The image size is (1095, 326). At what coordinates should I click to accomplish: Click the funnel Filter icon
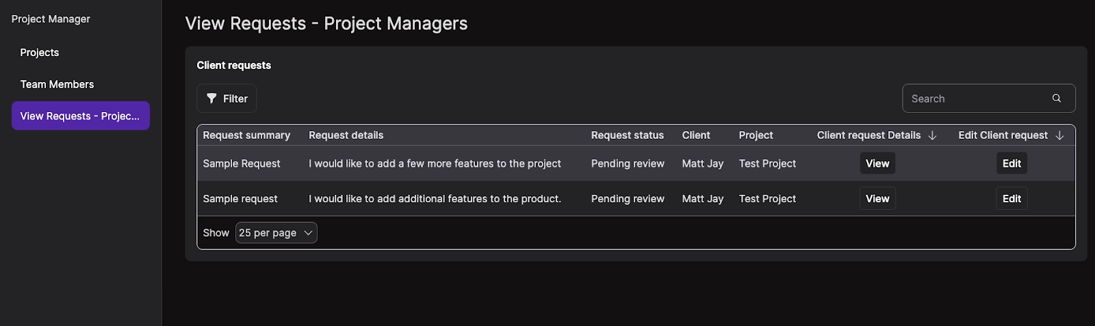(211, 98)
